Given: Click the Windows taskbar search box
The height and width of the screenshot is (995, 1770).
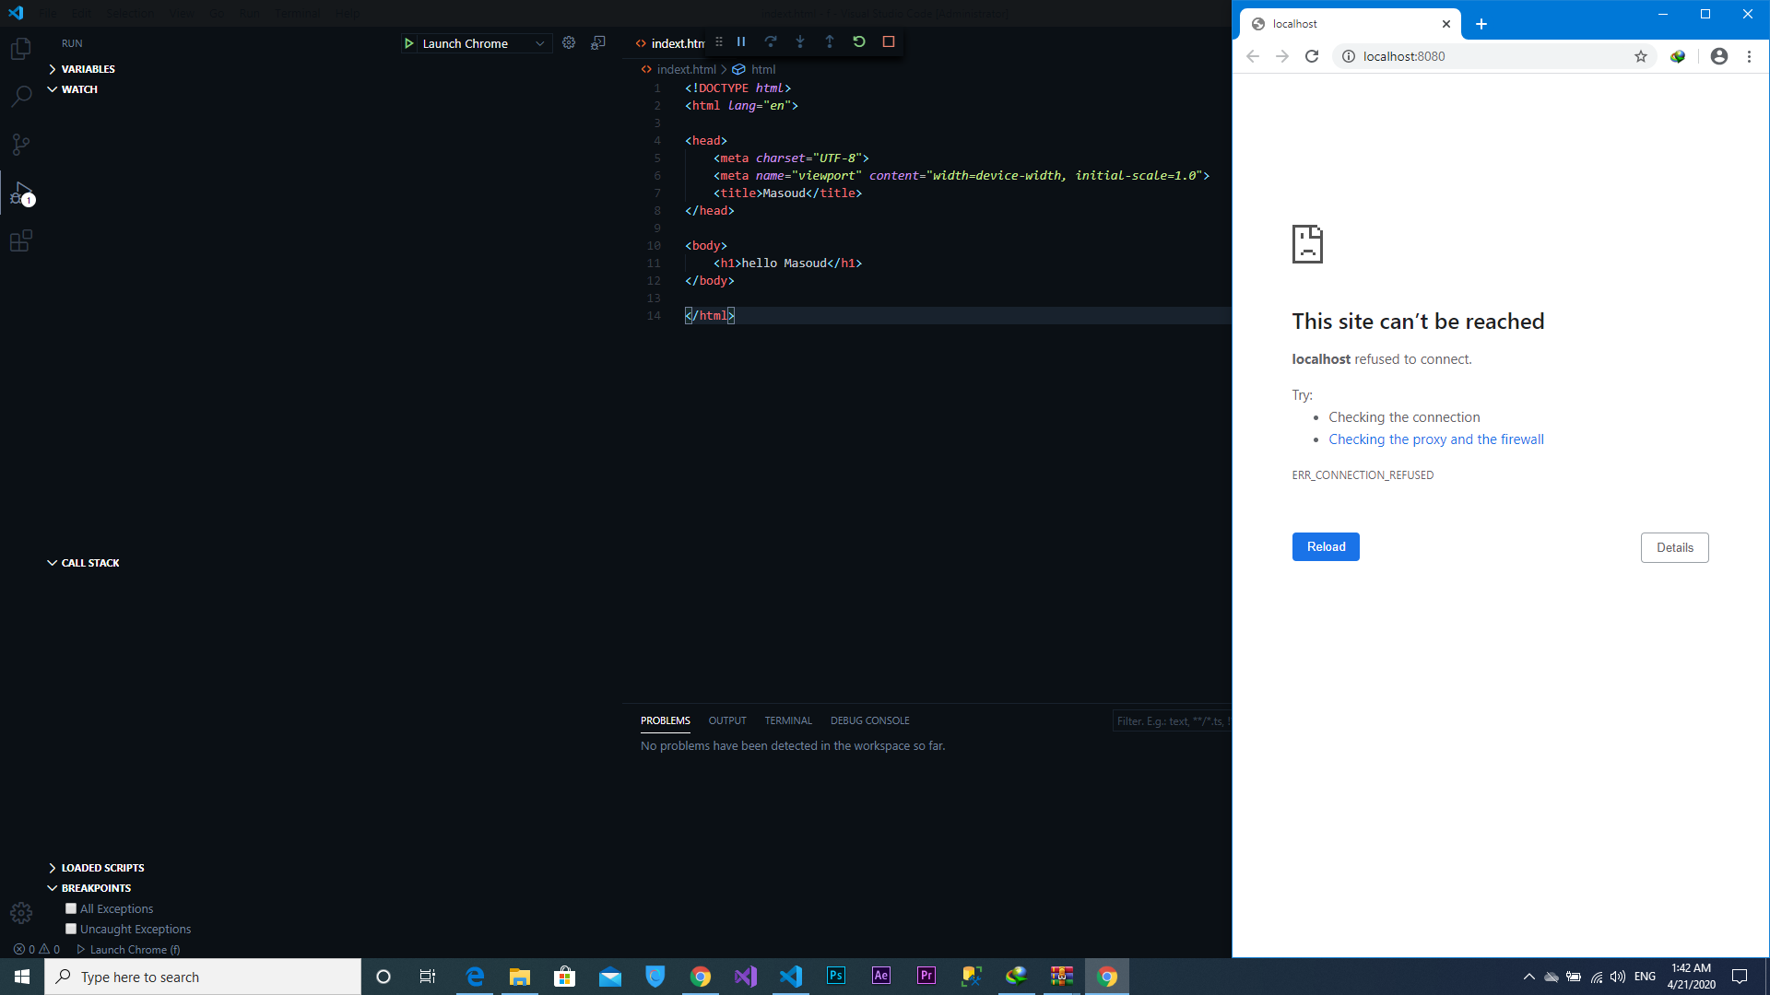Looking at the screenshot, I should click(x=203, y=977).
